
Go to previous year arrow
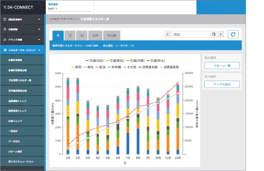click(x=168, y=34)
